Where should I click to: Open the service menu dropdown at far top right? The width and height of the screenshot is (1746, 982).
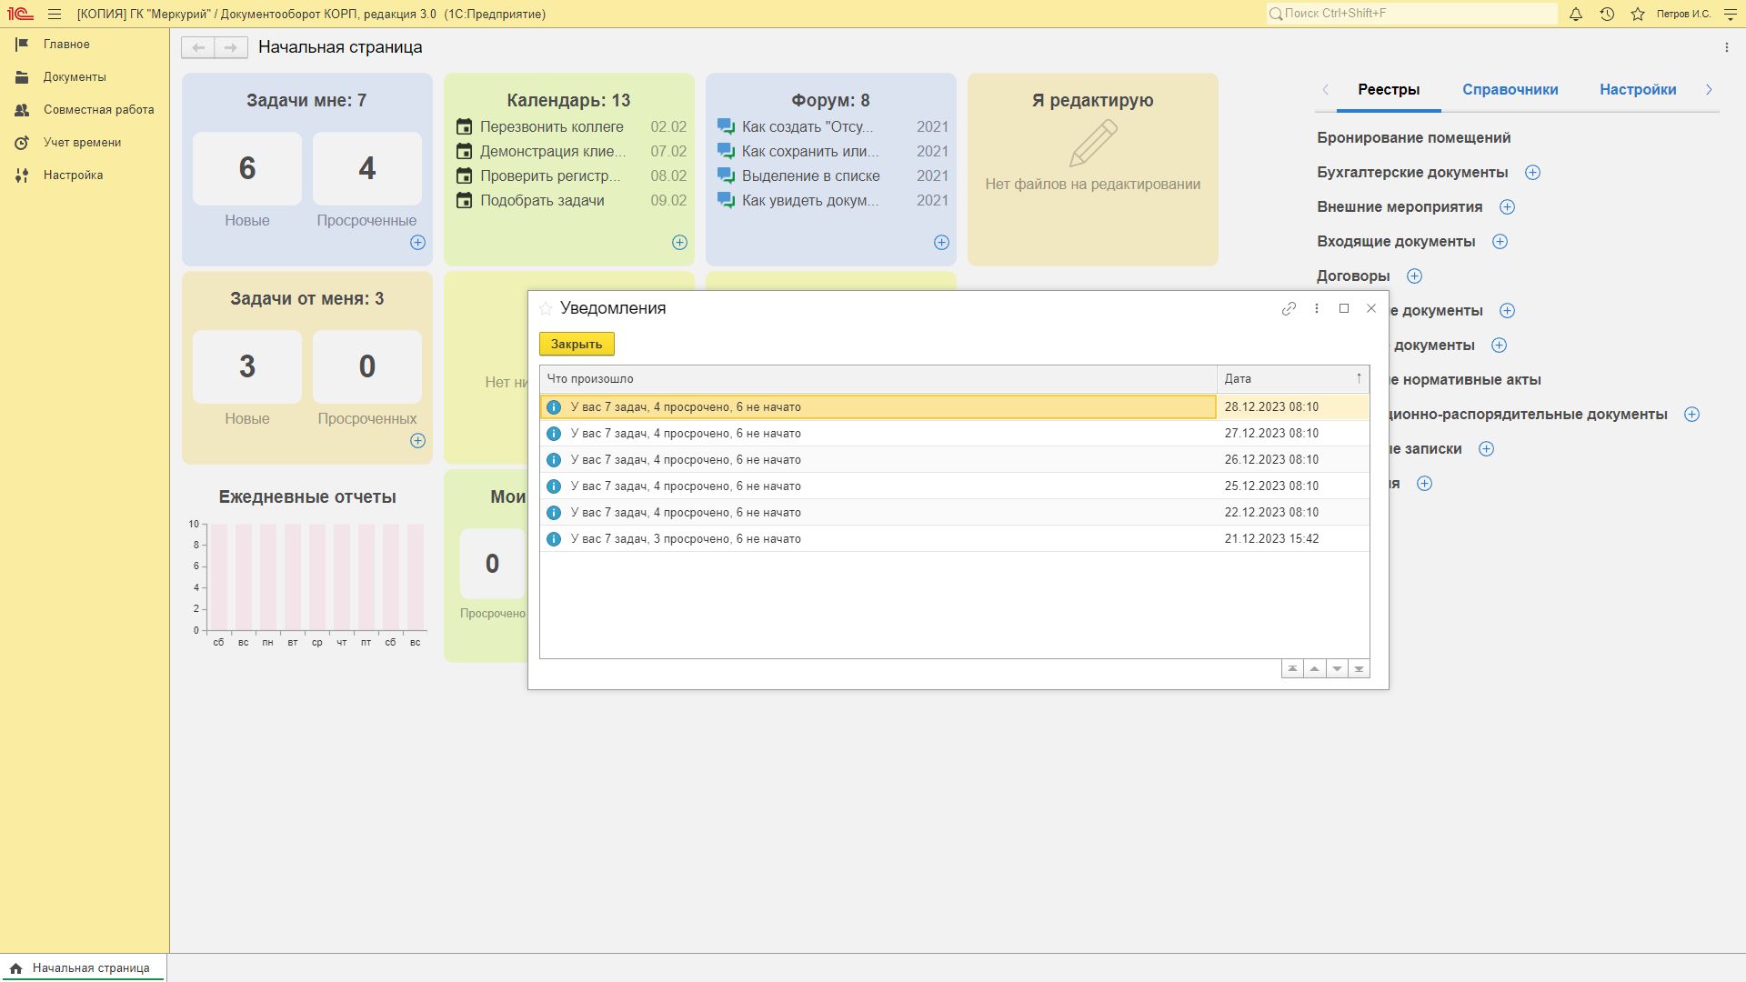point(1731,14)
